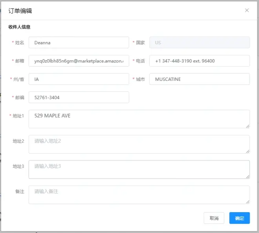Select the 州/省 field containing IA
259x233 pixels.
click(78, 79)
